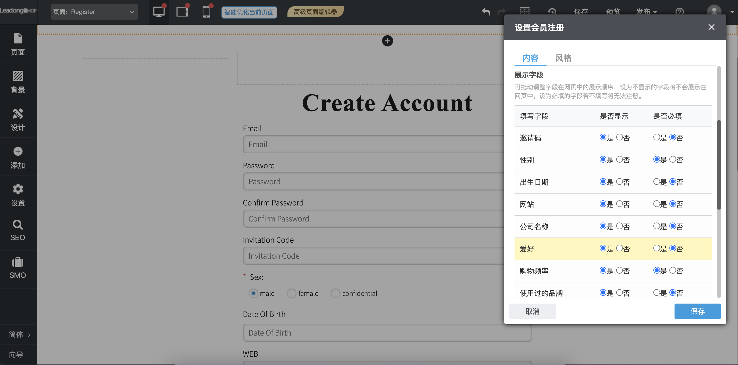Click the undo arrow in toolbar
The width and height of the screenshot is (738, 365).
tap(486, 11)
